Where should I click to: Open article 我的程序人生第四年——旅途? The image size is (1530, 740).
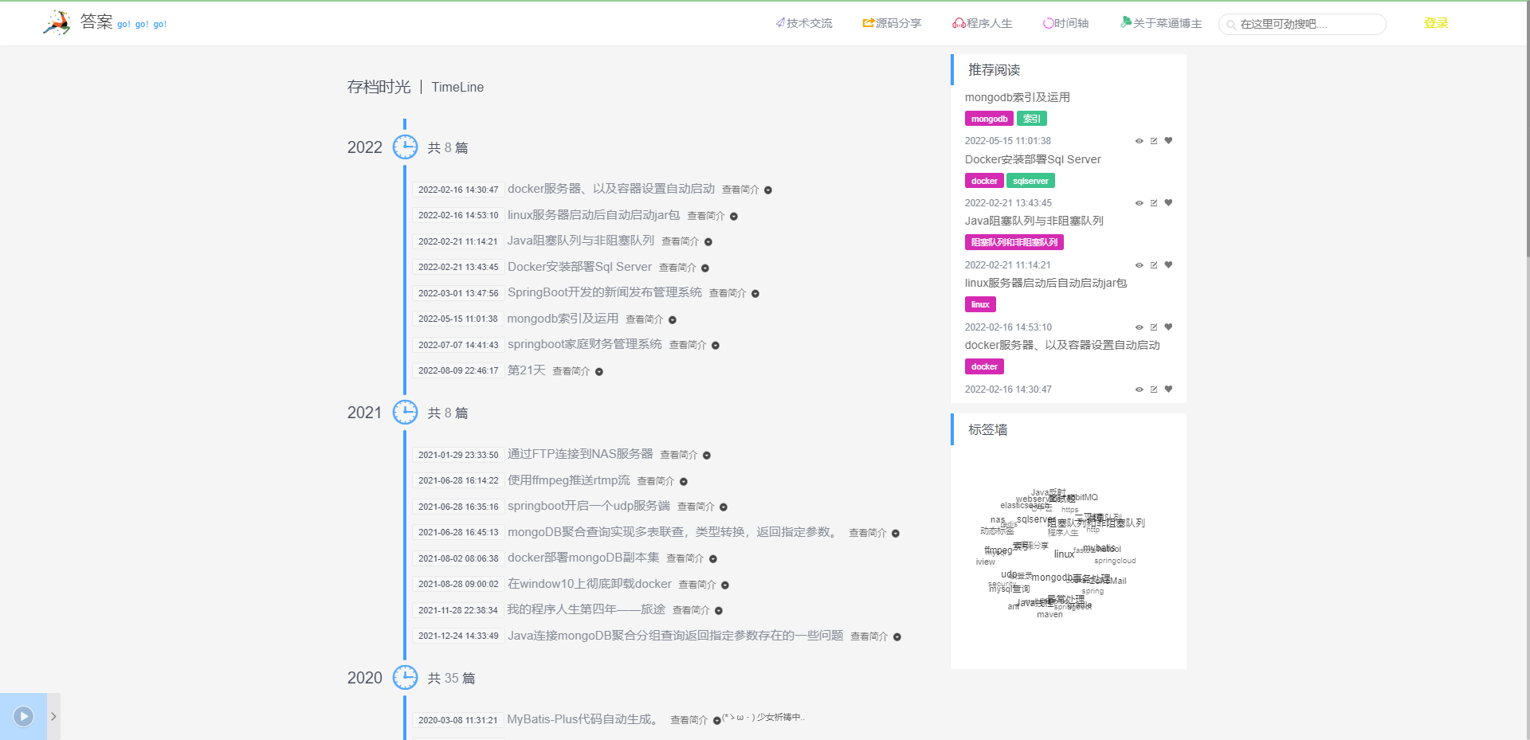tap(586, 609)
